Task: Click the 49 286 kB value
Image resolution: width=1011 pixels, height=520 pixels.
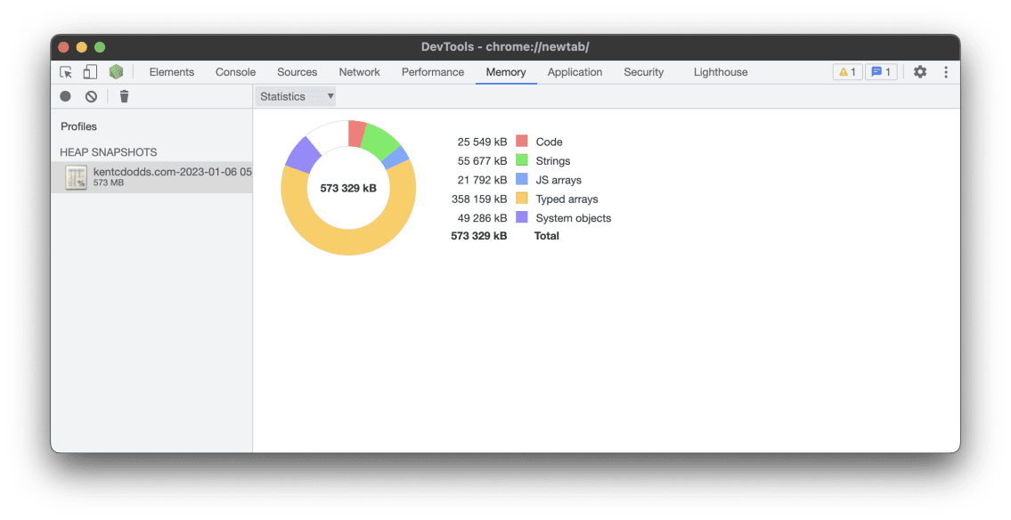Action: [482, 218]
